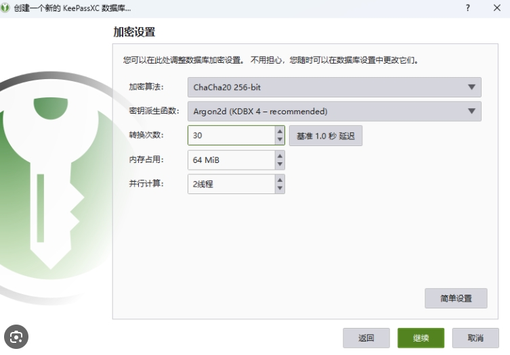Close the KeePassXC database wizard window

497,8
